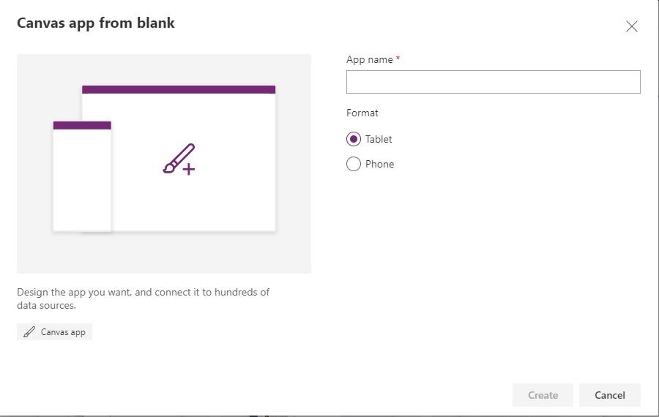Screen dimensions: 659x417
Task: Click the phone-shaped preview in illustration
Action: pos(82,176)
